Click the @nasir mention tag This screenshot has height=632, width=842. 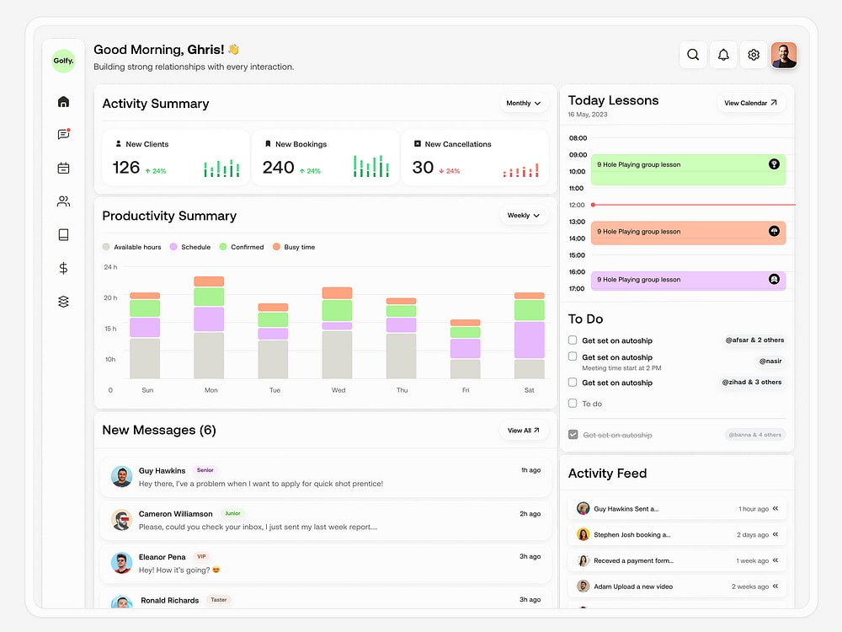770,362
